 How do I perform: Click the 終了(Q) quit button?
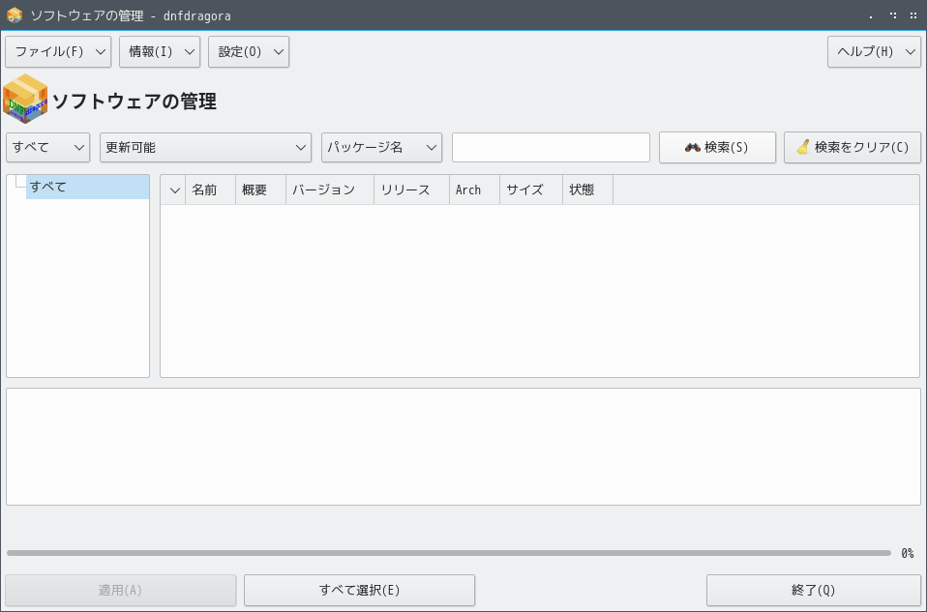814,590
